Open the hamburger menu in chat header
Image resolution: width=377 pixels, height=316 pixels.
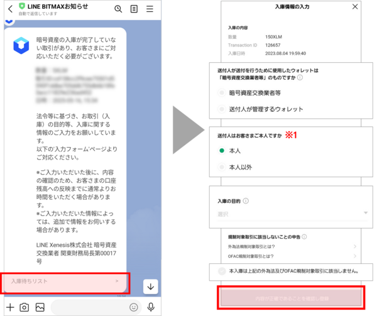coord(150,9)
